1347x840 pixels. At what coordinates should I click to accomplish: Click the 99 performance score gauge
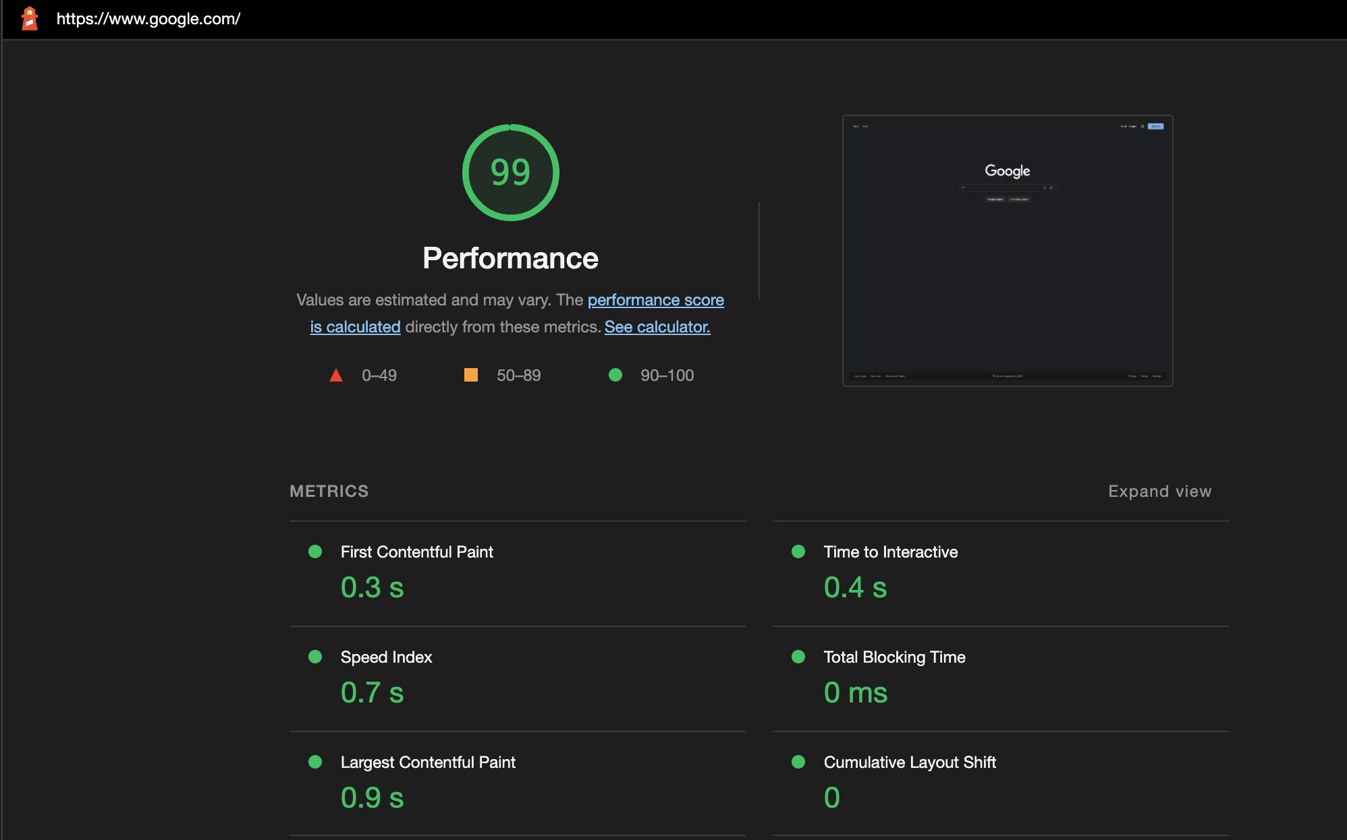click(511, 173)
